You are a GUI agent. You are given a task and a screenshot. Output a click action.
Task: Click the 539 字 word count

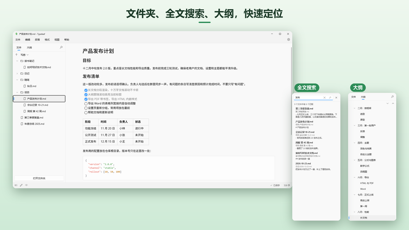click(x=287, y=185)
